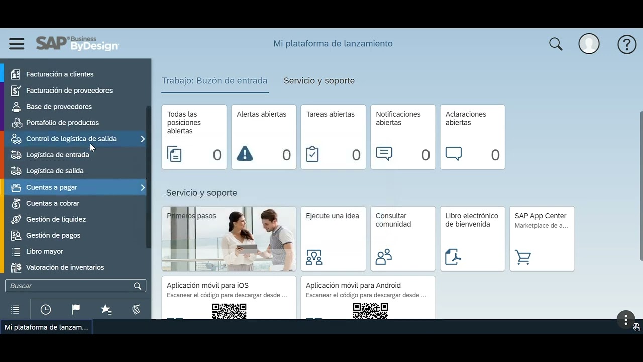Open Aclaraciones abiertas tile

coord(473,137)
